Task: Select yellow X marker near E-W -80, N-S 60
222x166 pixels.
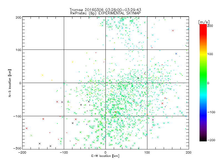Action: click(x=72, y=62)
